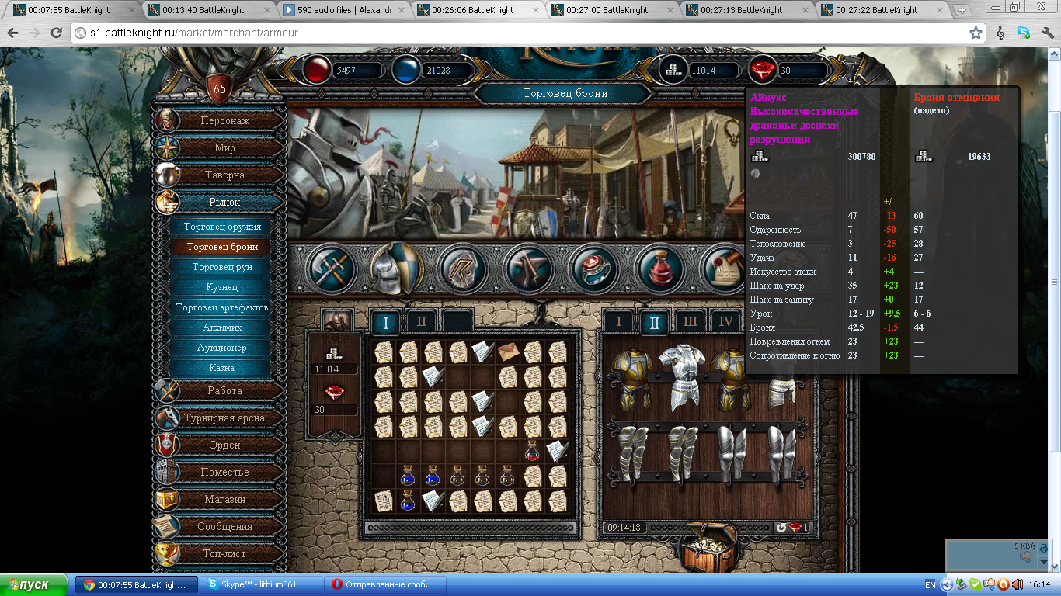Click the browser address bar
This screenshot has height=596, width=1061.
528,33
